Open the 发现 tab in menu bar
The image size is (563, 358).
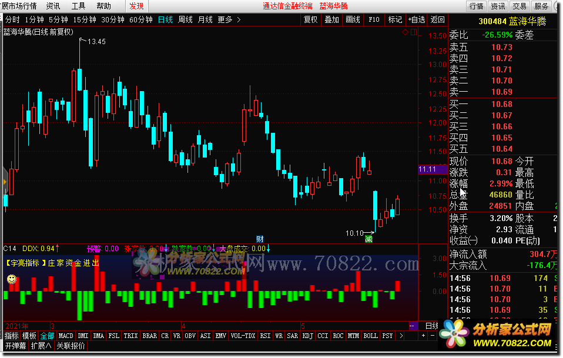(136, 6)
